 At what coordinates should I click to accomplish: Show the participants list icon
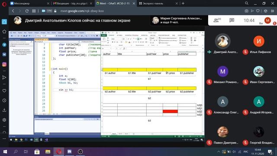coord(217,20)
